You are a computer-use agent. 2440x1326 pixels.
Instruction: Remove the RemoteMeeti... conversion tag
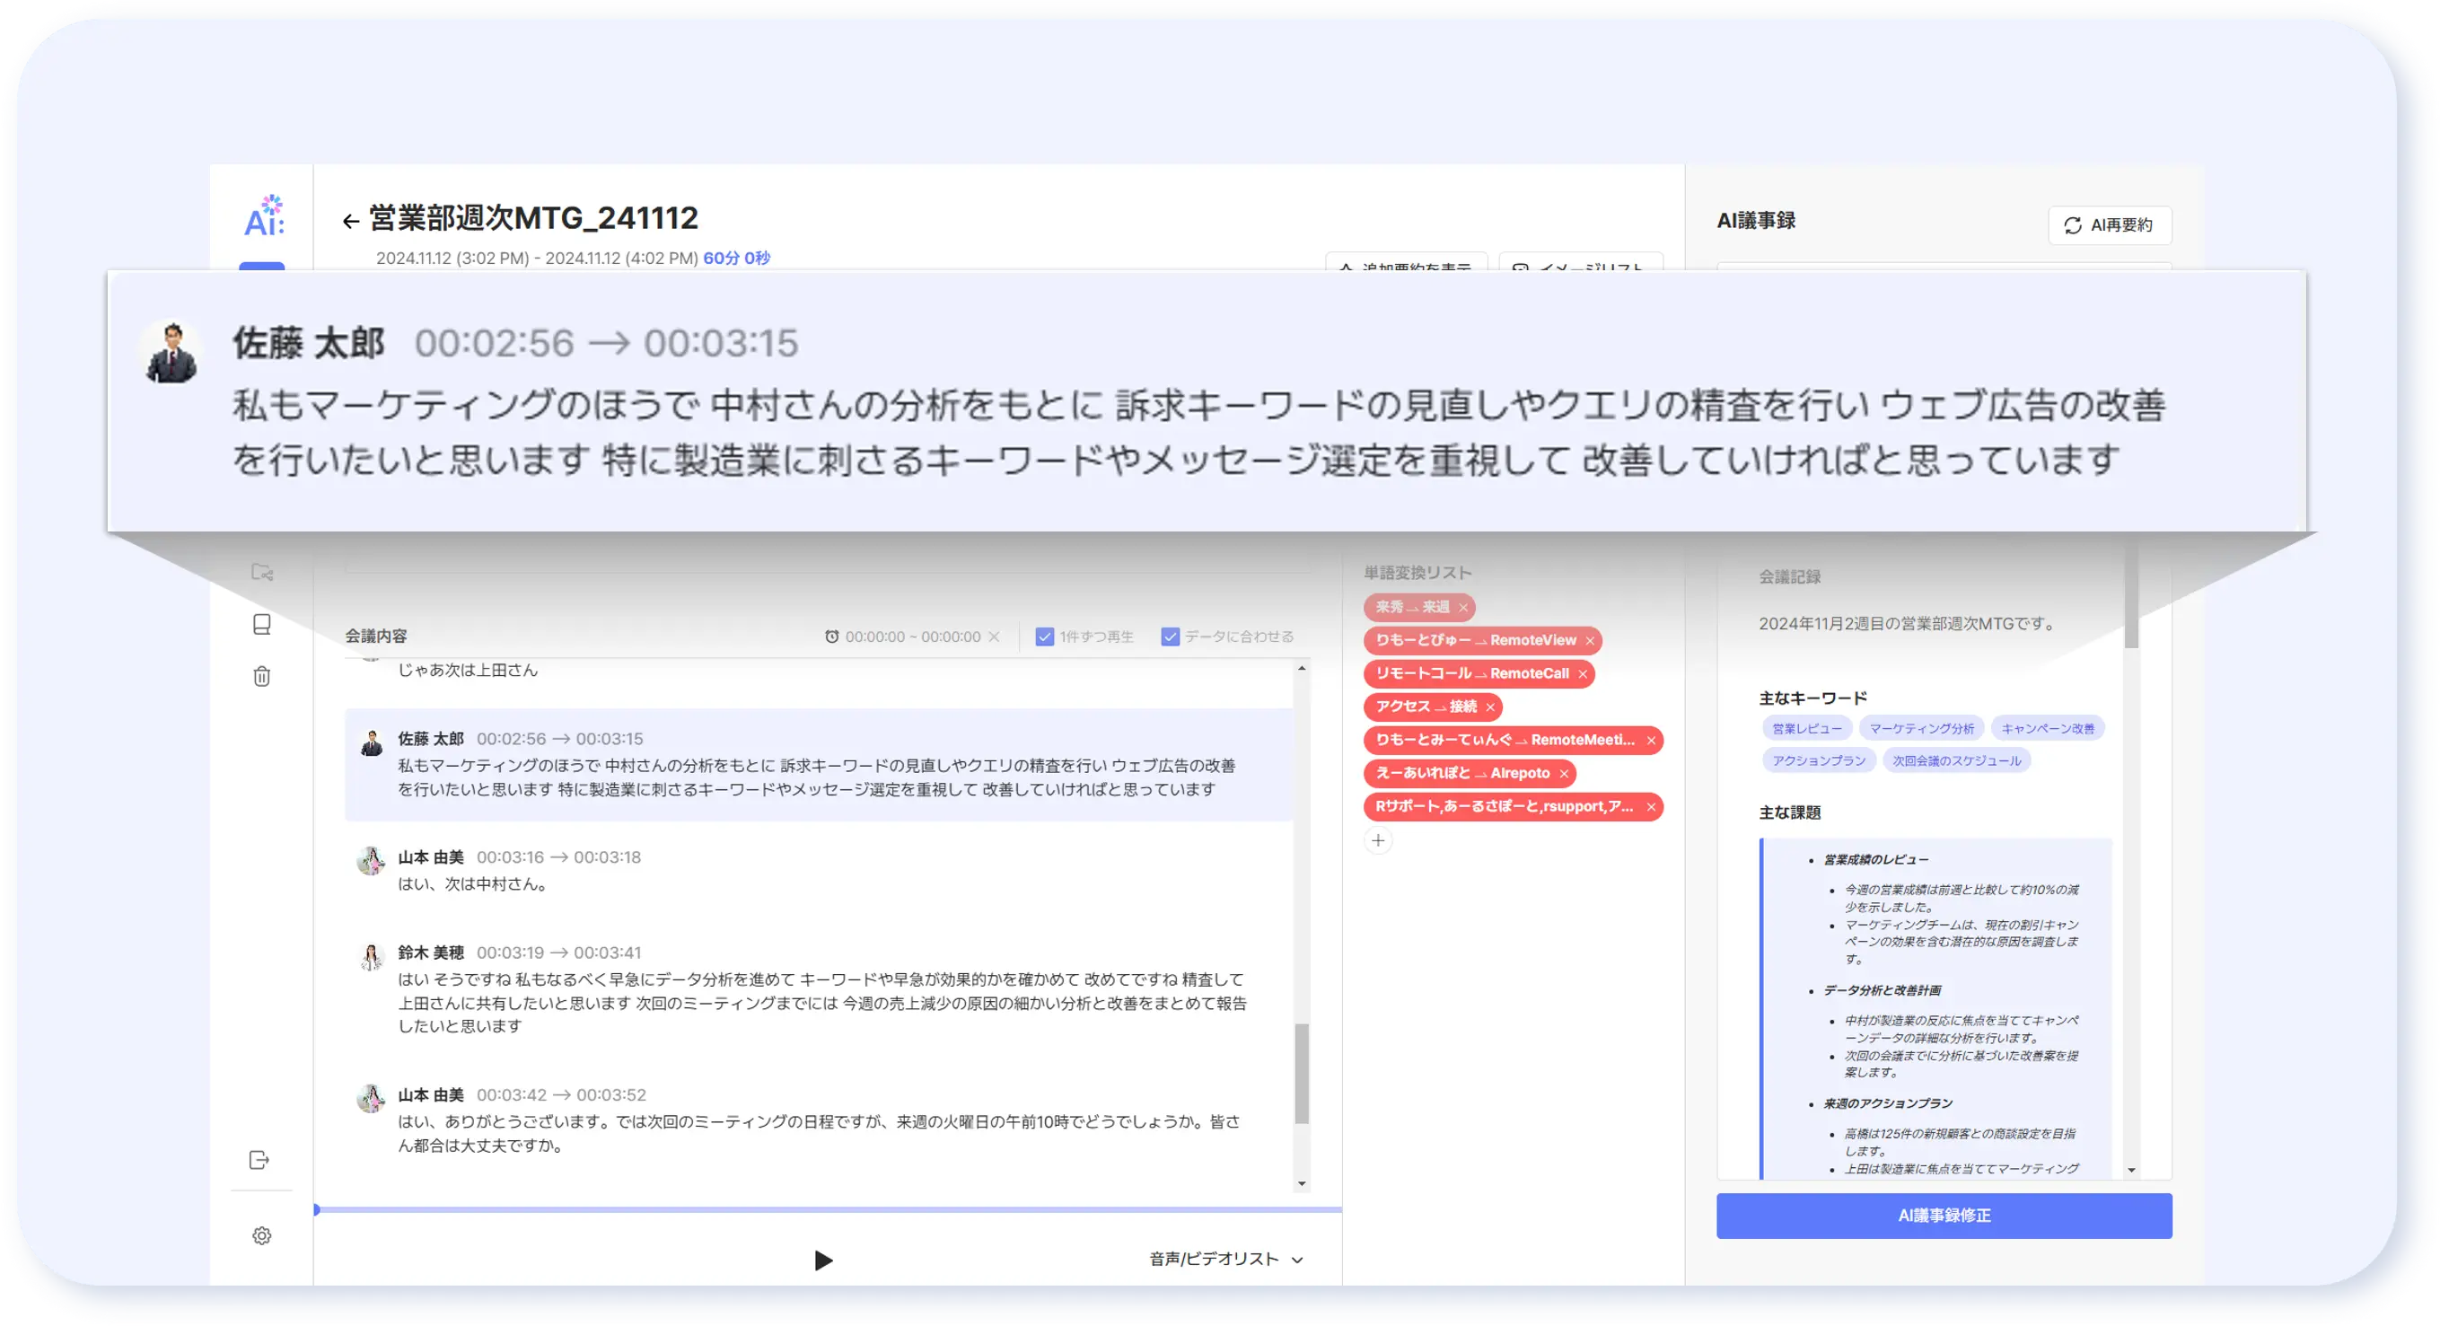[1650, 740]
